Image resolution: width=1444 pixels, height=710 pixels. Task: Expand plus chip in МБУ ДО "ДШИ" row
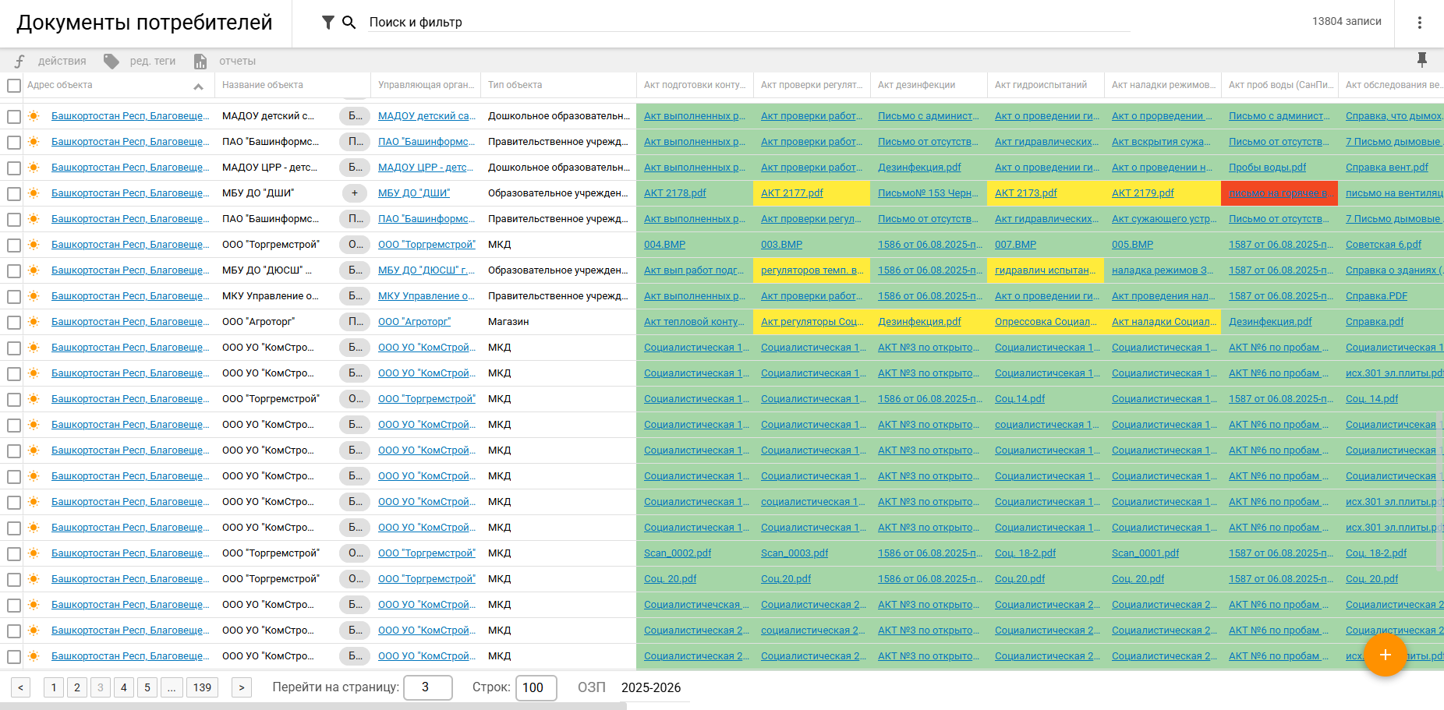coord(355,193)
